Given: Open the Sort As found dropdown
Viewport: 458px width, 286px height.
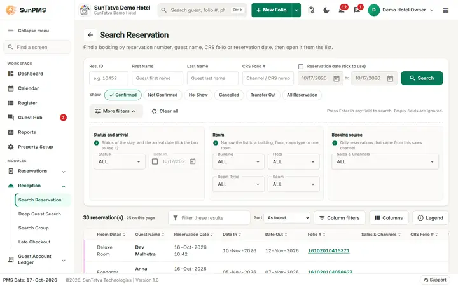Looking at the screenshot, I should [x=287, y=218].
